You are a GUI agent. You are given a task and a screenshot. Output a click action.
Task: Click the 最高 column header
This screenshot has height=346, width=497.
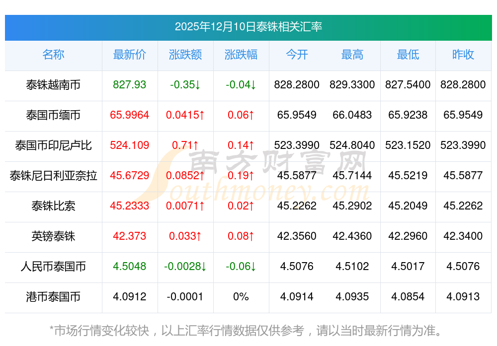352,55
